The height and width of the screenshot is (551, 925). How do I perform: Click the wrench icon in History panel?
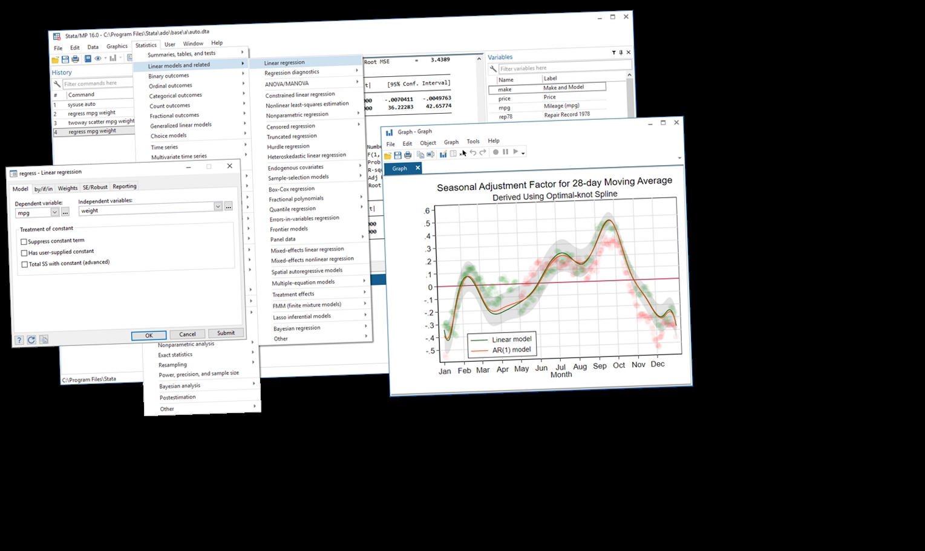click(x=57, y=84)
